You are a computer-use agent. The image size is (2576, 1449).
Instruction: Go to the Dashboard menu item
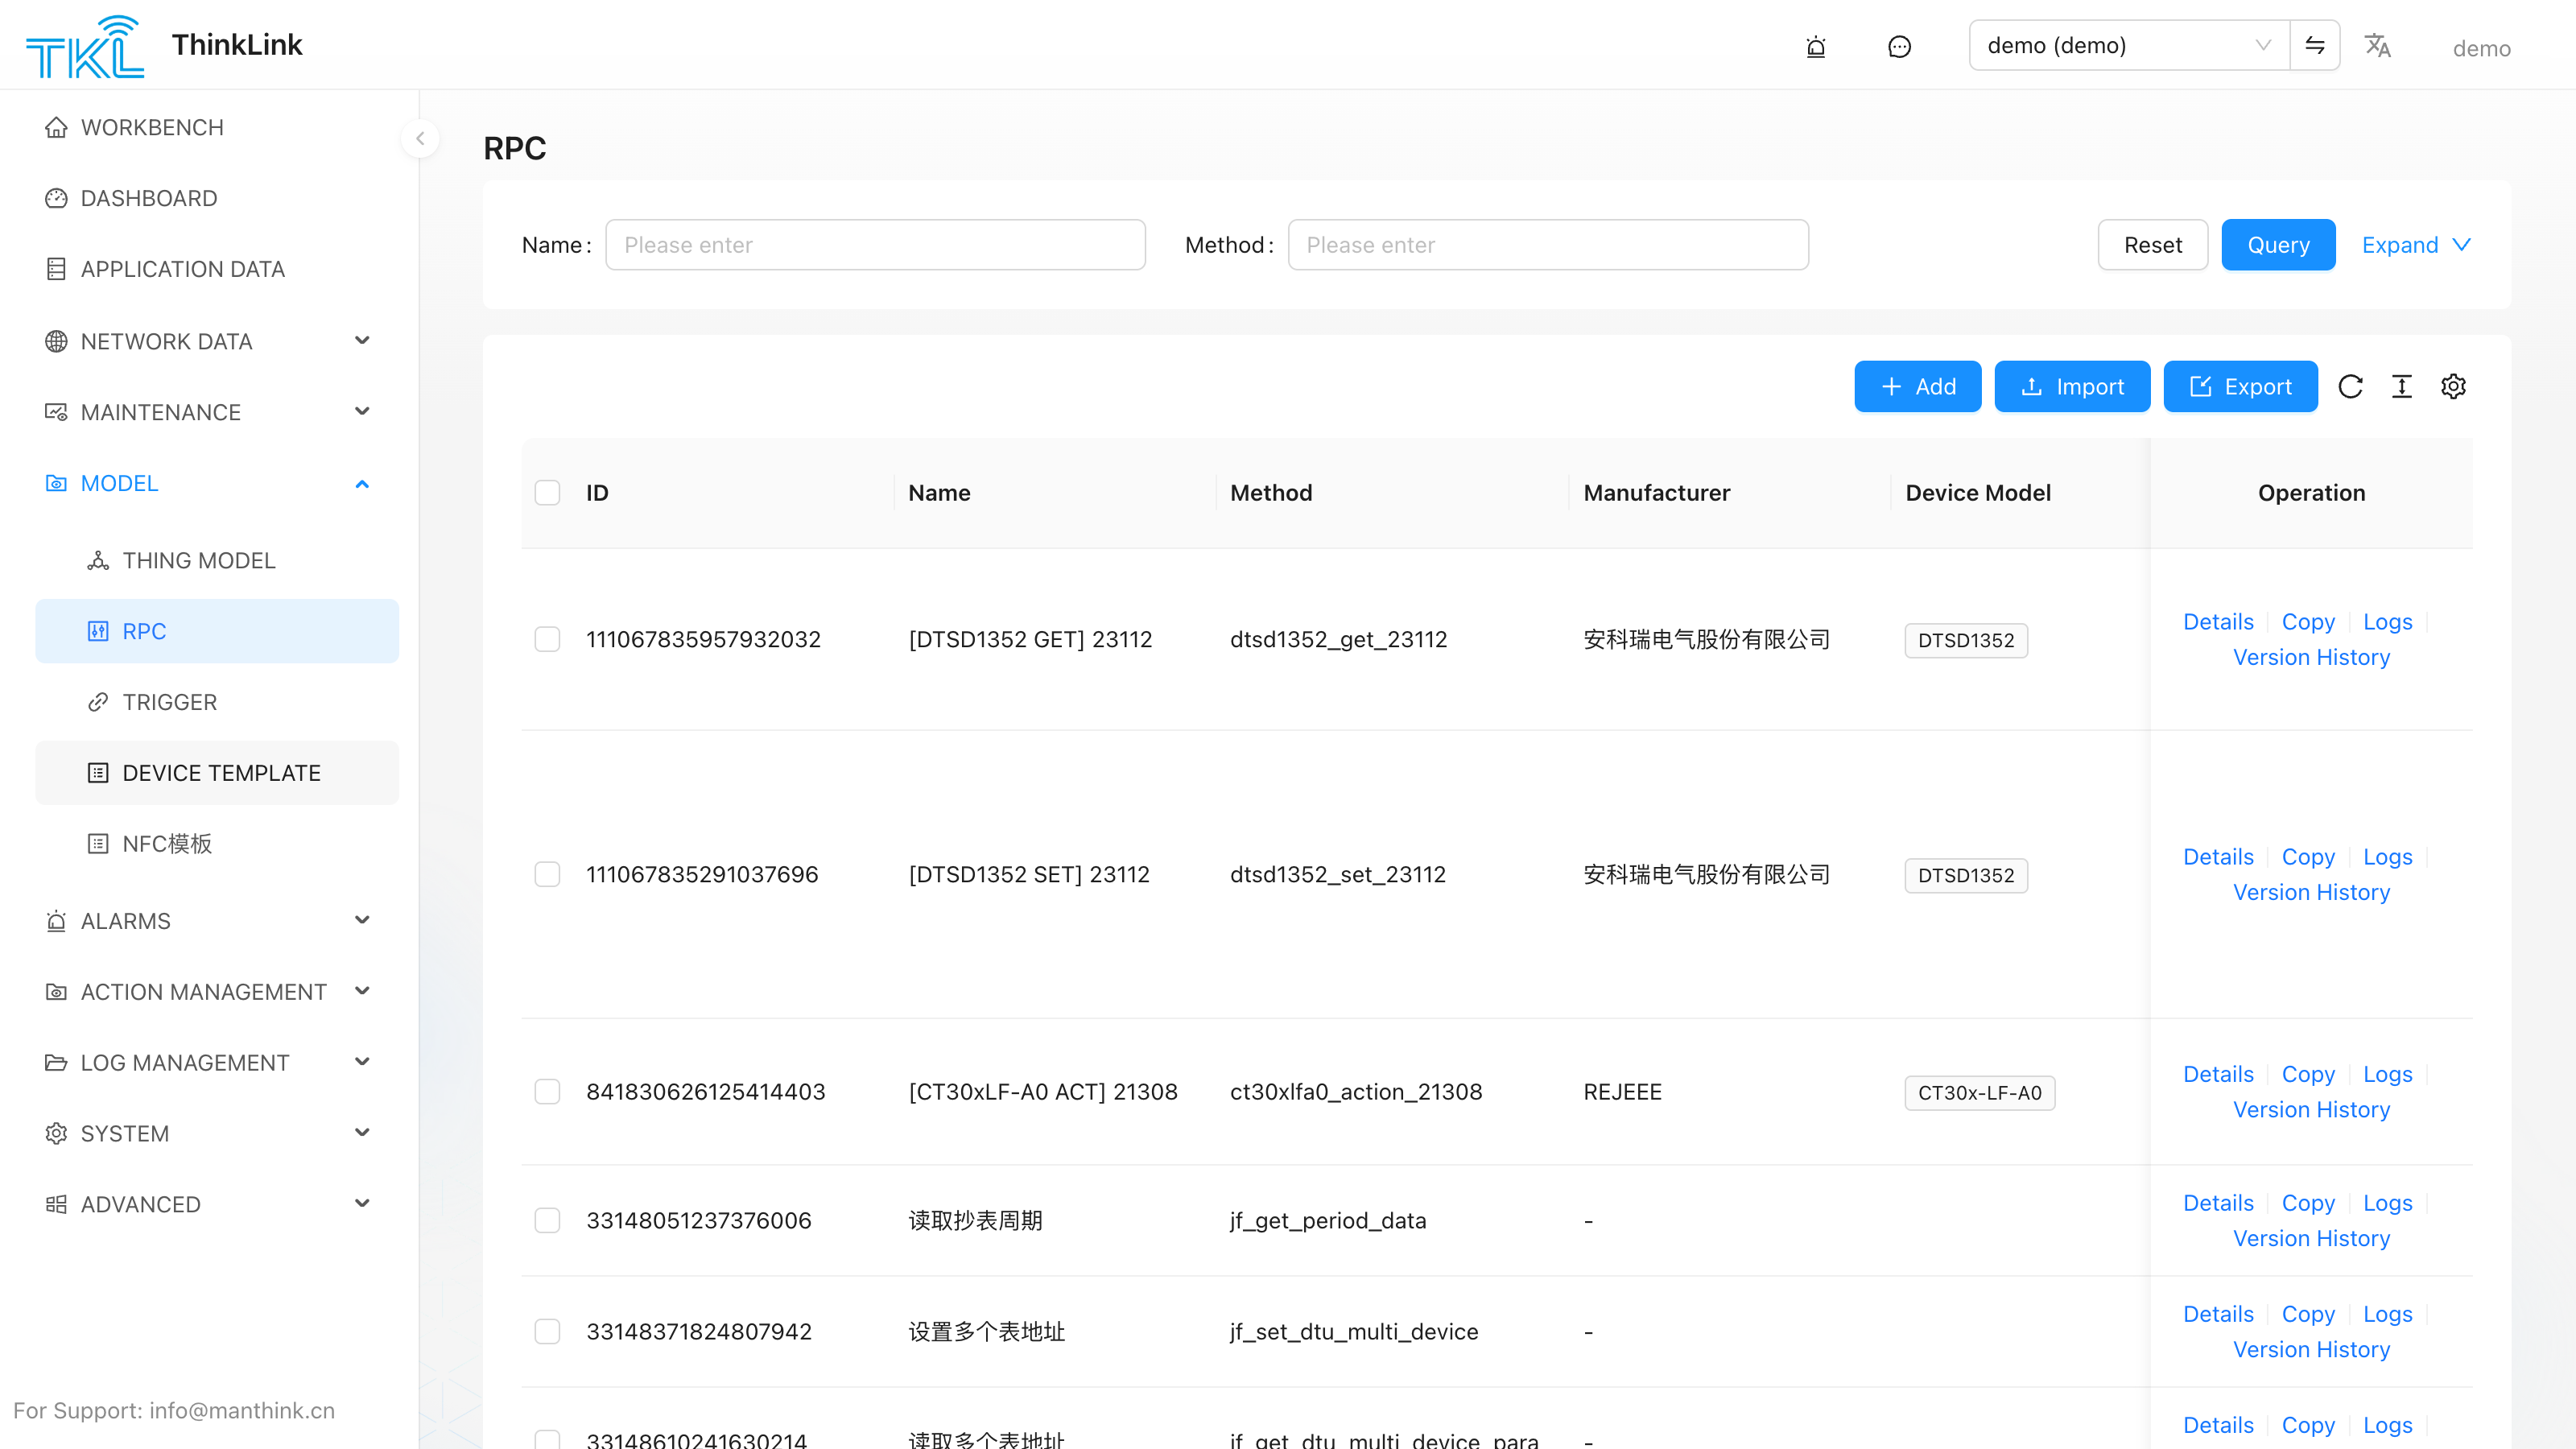(x=217, y=198)
